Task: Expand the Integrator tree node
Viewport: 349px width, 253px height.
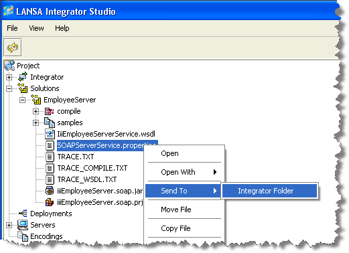Action: point(9,77)
